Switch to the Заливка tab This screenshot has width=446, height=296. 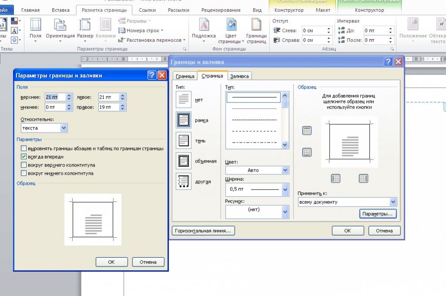(240, 76)
